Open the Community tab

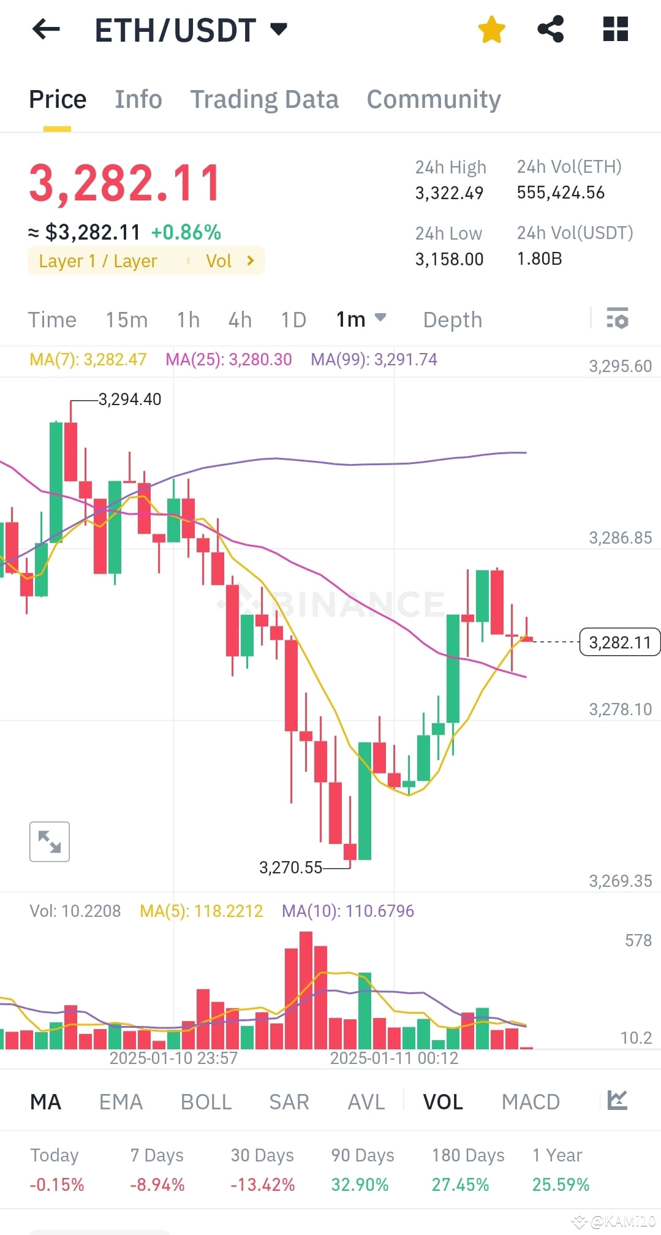click(x=434, y=99)
